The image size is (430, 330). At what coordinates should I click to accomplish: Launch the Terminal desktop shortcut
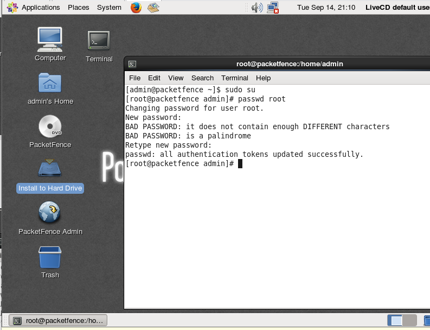(99, 40)
